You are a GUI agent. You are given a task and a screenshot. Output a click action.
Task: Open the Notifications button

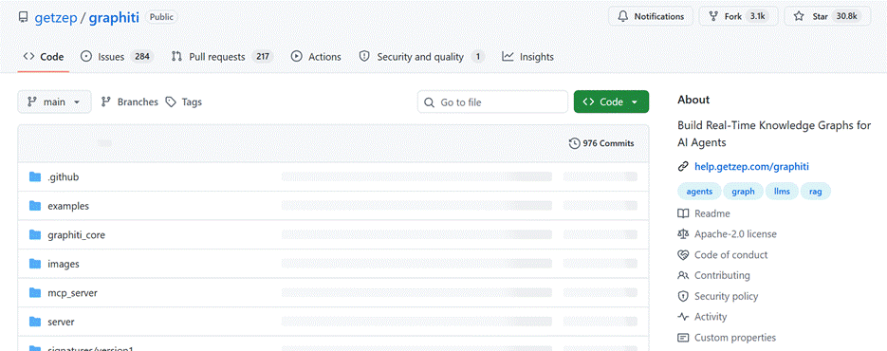point(650,16)
